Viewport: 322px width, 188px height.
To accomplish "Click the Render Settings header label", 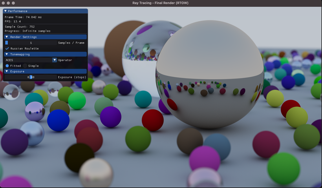I will [x=24, y=37].
